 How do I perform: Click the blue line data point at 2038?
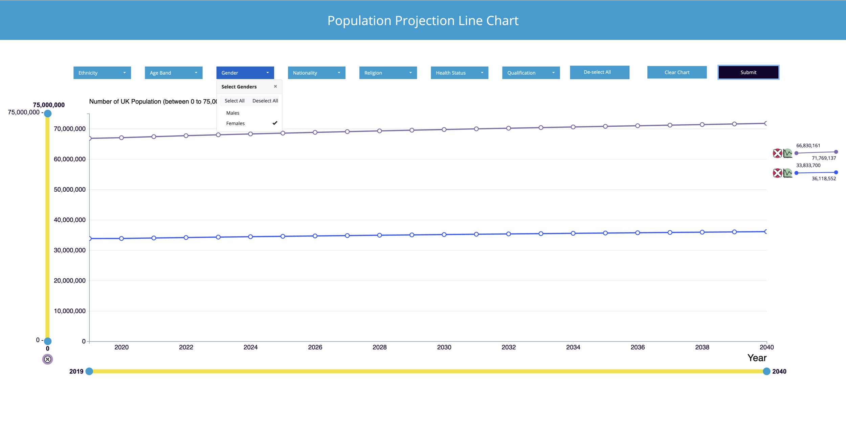[702, 232]
